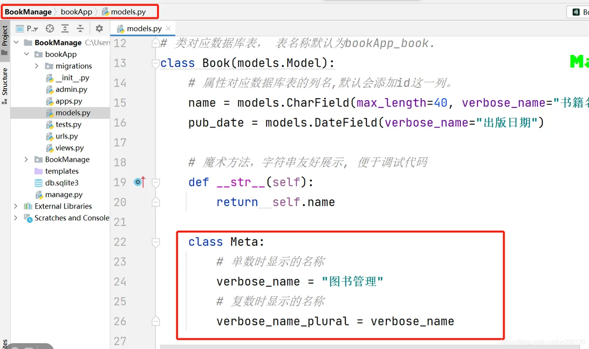Click the comment "单数时显示的名称" on line 23
Viewport: 589px width, 349px height.
click(x=270, y=262)
